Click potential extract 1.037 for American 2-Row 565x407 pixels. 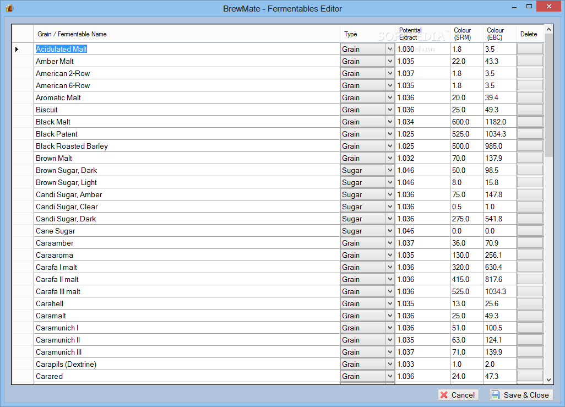(x=423, y=74)
